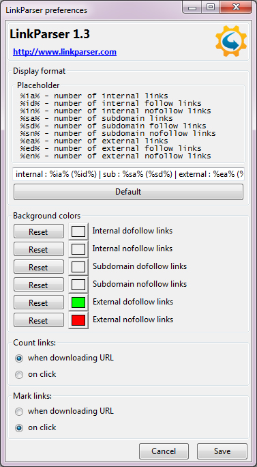Click the %in% internal nofollow links line
This screenshot has height=467, width=257.
[115, 111]
